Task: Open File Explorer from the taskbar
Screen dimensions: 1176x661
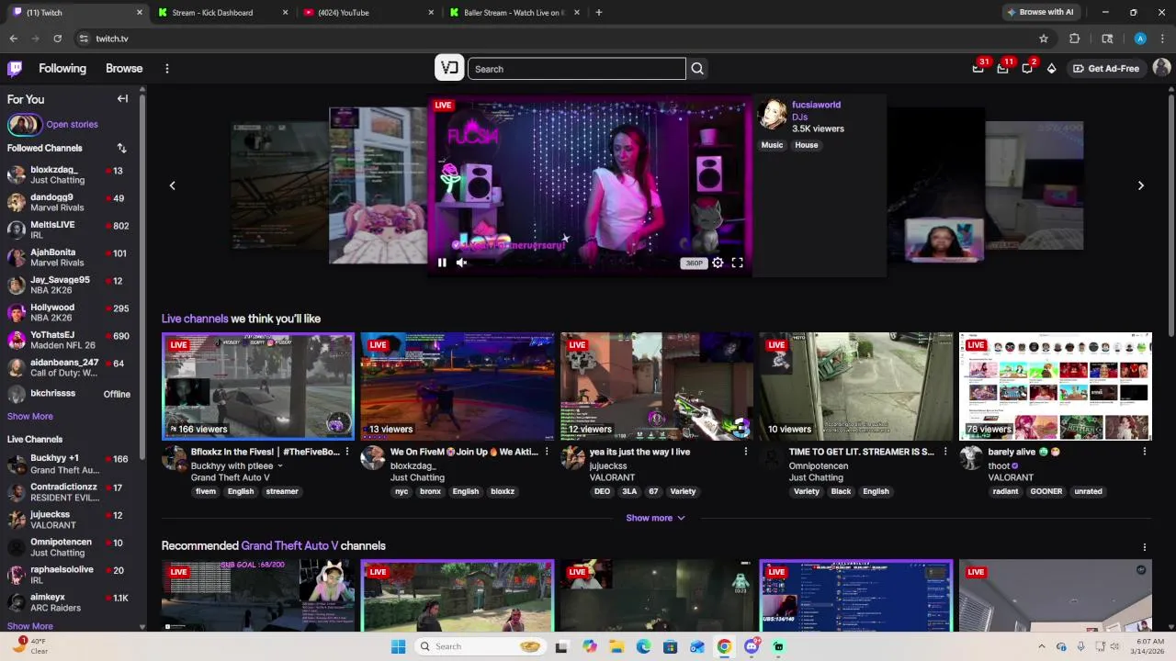Action: [x=616, y=646]
